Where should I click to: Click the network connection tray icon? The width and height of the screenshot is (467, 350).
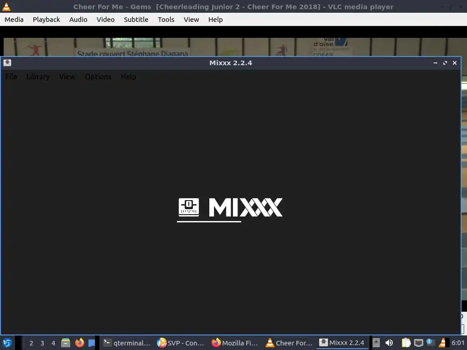(x=419, y=343)
